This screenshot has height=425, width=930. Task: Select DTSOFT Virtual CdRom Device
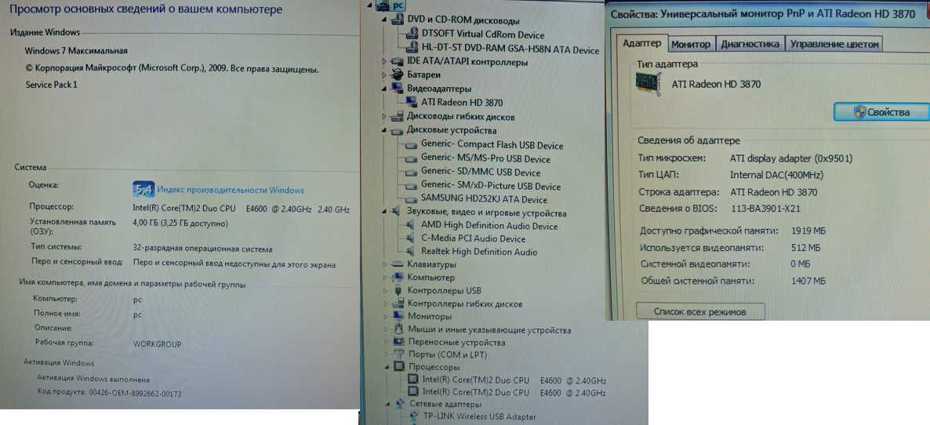(483, 35)
